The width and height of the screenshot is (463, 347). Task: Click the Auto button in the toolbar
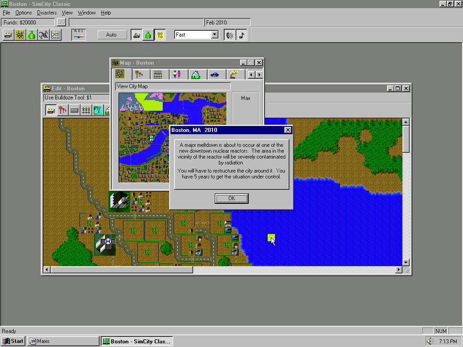coord(112,34)
